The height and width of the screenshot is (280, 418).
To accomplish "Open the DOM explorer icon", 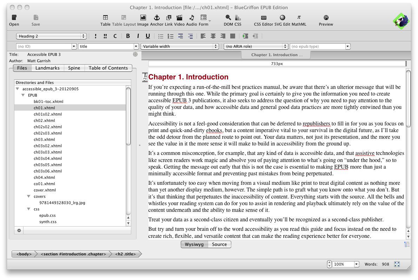I will coord(228,18).
